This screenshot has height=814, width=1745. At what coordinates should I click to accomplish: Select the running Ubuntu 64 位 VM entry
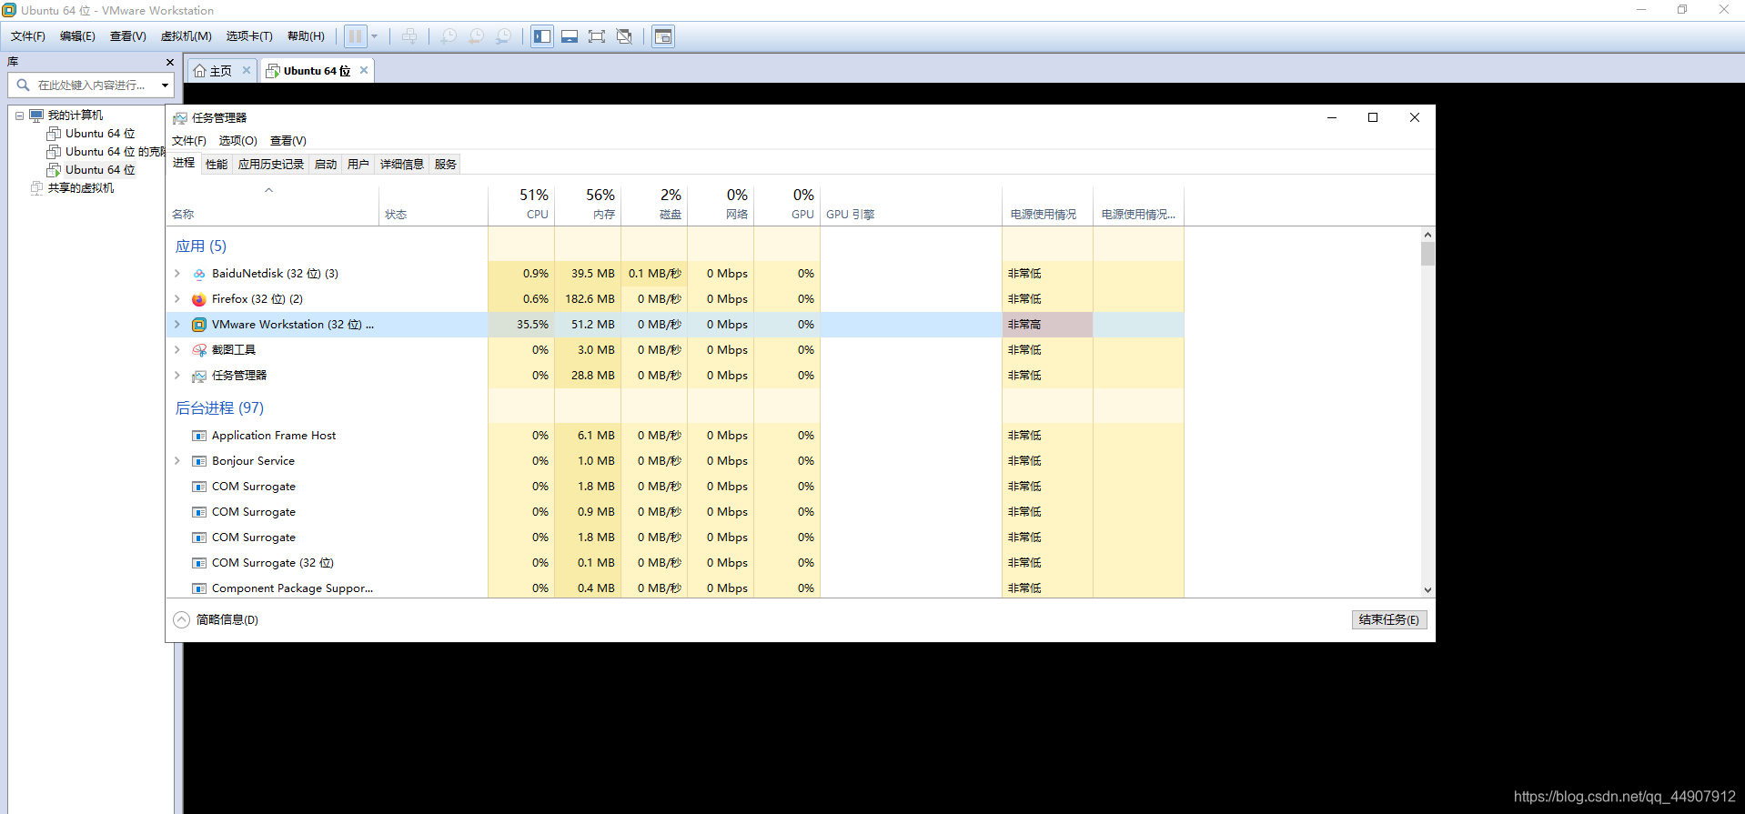tap(99, 170)
